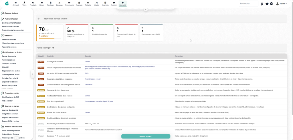The width and height of the screenshot is (293, 140).
Task: Click the Gravité column header
Action: 41,56
